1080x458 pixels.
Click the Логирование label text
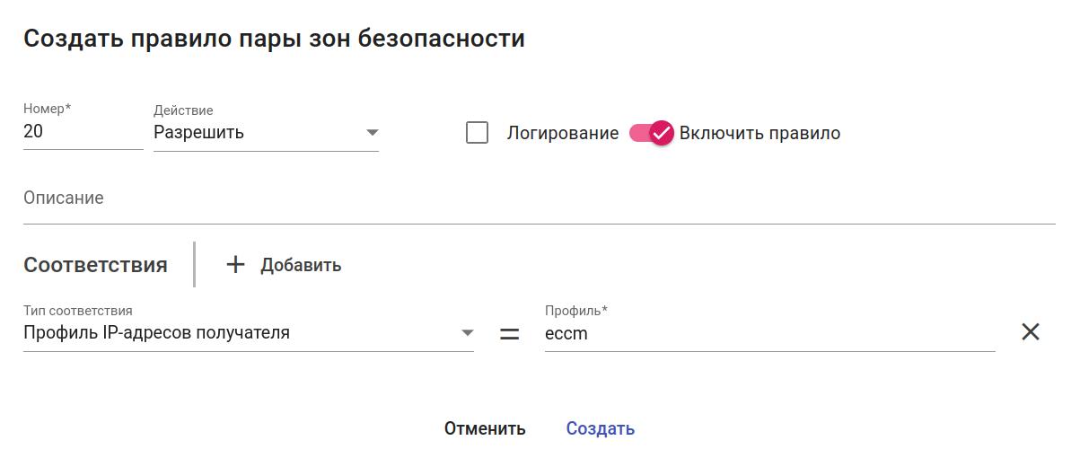(563, 134)
